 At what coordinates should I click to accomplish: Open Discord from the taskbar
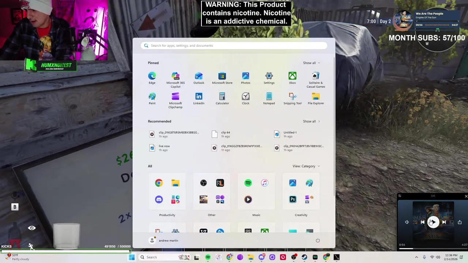pos(261,257)
